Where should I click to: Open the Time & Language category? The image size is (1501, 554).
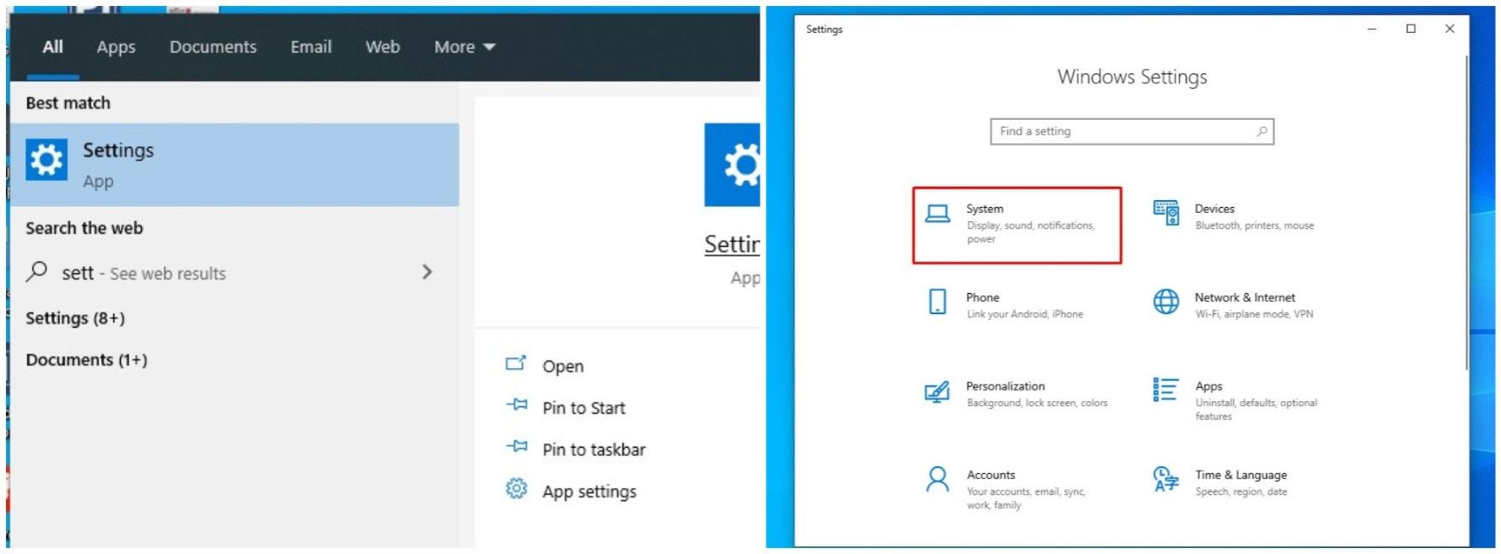pyautogui.click(x=1220, y=482)
